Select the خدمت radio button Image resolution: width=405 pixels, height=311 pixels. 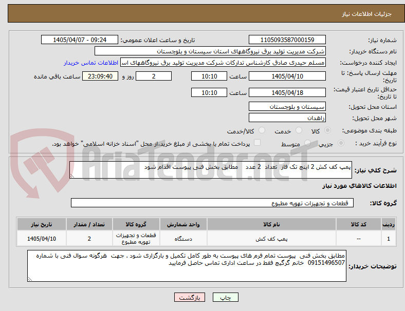(x=299, y=130)
